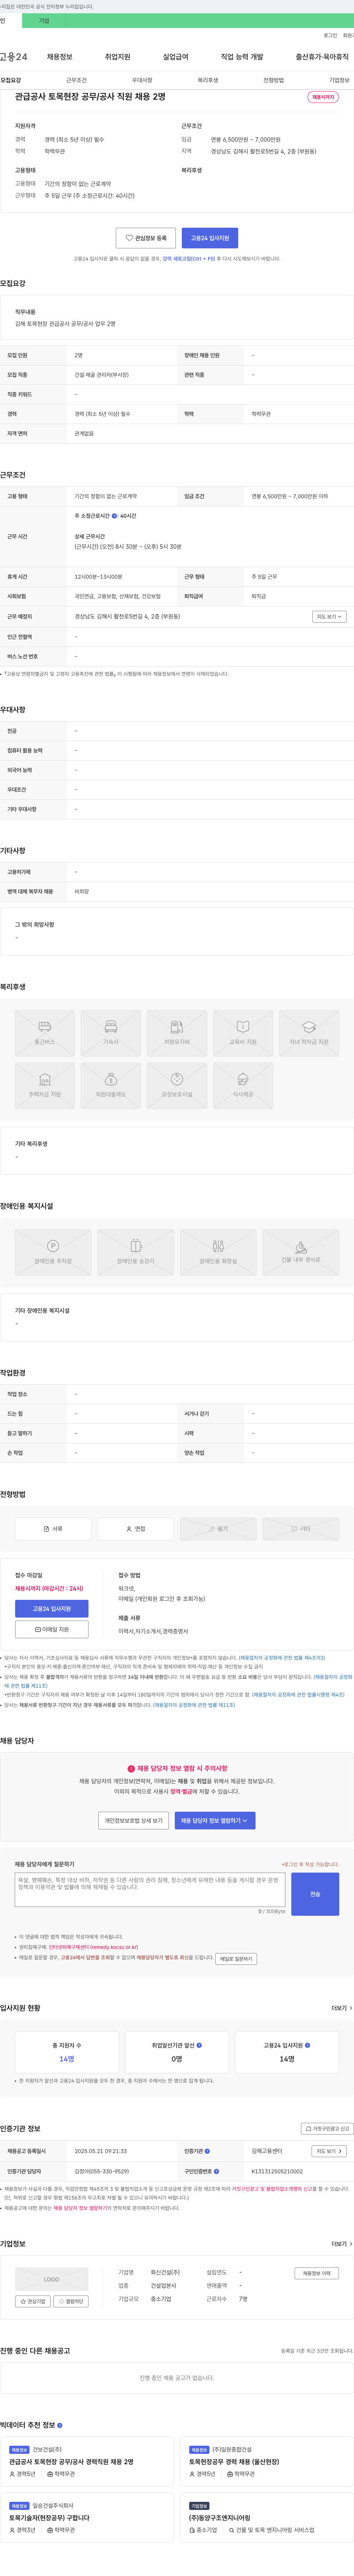Click the 기숙사 welfare icon

(111, 1033)
